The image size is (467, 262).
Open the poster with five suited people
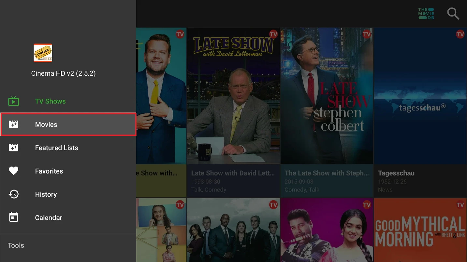pos(233,230)
